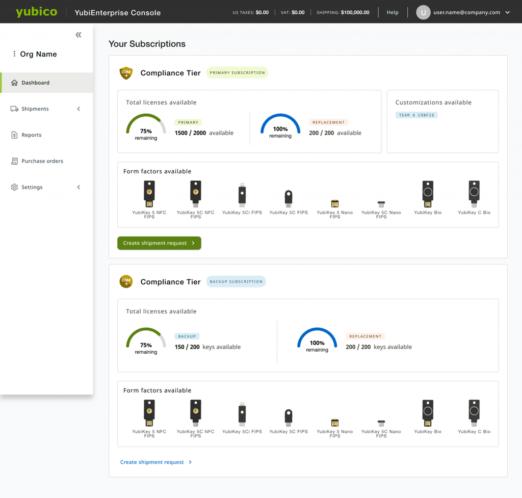This screenshot has height=498, width=522.
Task: Open Org Name three-dot menu
Action: tap(14, 54)
